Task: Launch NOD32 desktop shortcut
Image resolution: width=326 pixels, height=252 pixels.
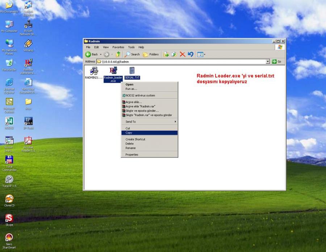Action: (x=9, y=123)
